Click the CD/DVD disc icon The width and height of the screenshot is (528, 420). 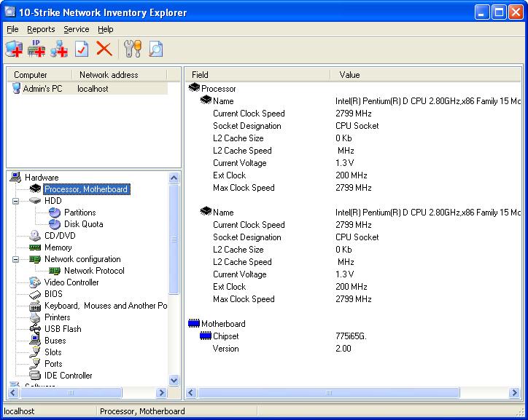coord(35,236)
